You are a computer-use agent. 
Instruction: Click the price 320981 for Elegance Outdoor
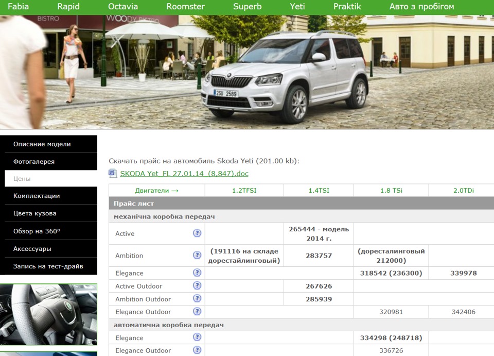[x=391, y=312]
